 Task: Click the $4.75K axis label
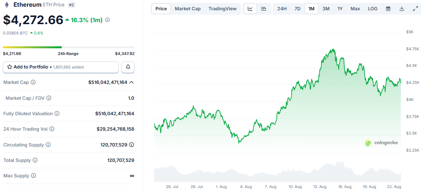pos(412,49)
